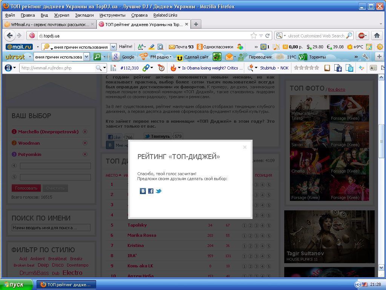Viewport: 386px width, 290px height.
Task: Rate the site using the Alexa stars
Action: tap(306, 68)
